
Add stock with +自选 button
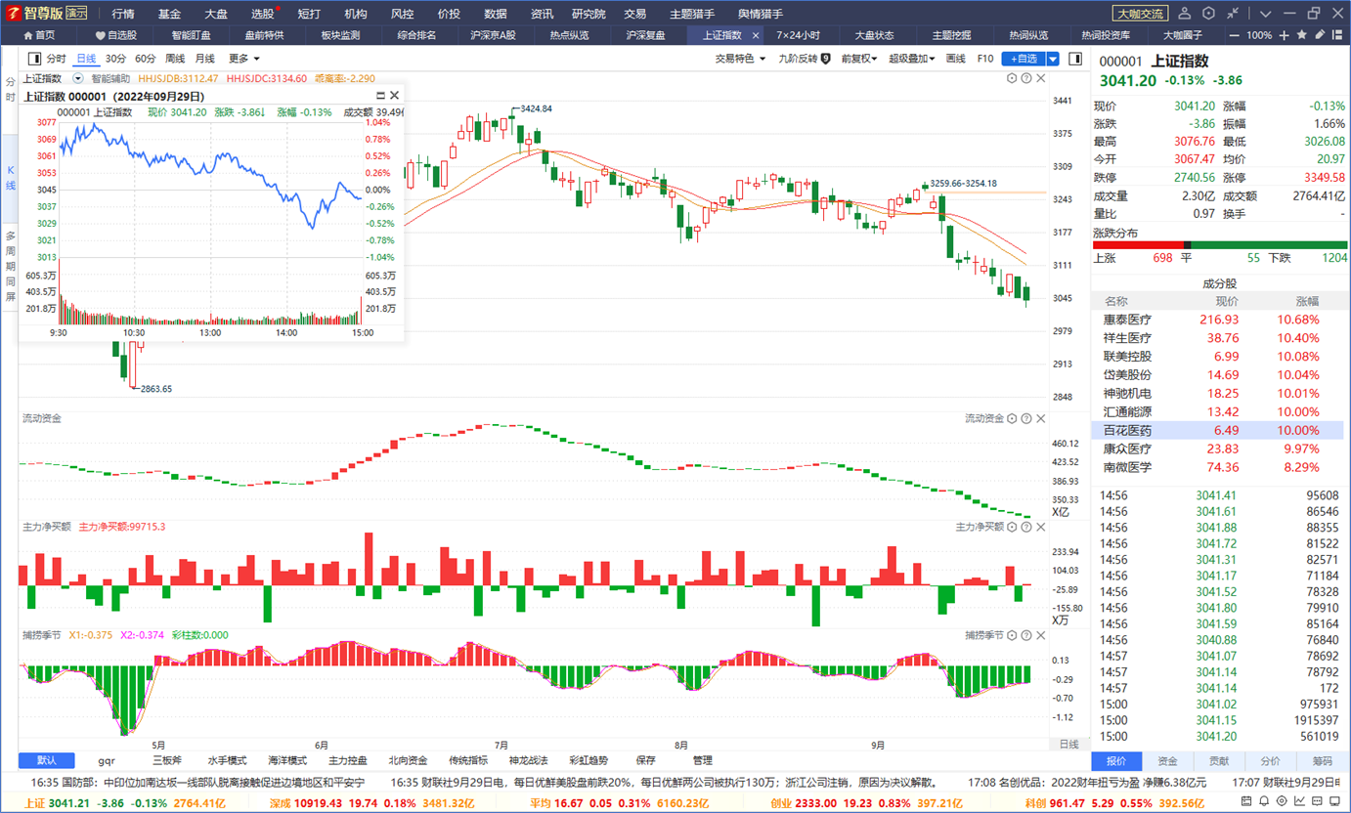click(x=1024, y=59)
